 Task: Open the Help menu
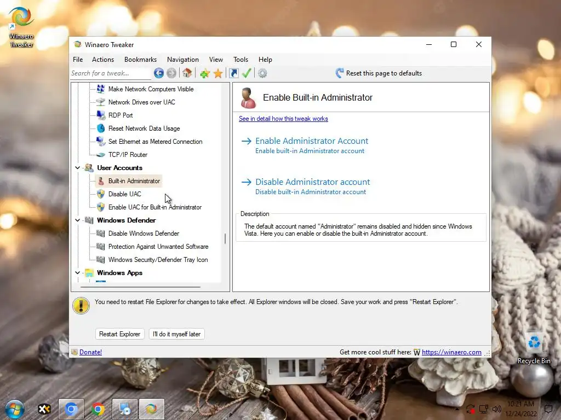[x=265, y=60]
